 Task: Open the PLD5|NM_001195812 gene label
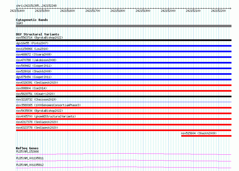(30, 165)
